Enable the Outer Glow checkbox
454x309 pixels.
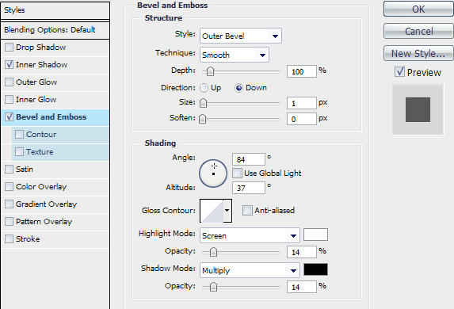tap(10, 82)
